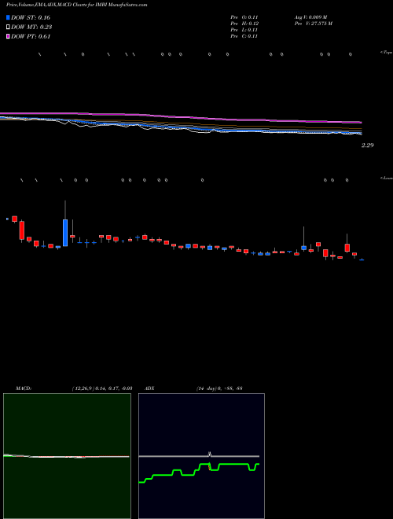The width and height of the screenshot is (393, 519).
Task: Click the '<Tops' label at right edge
Action: coord(387,53)
